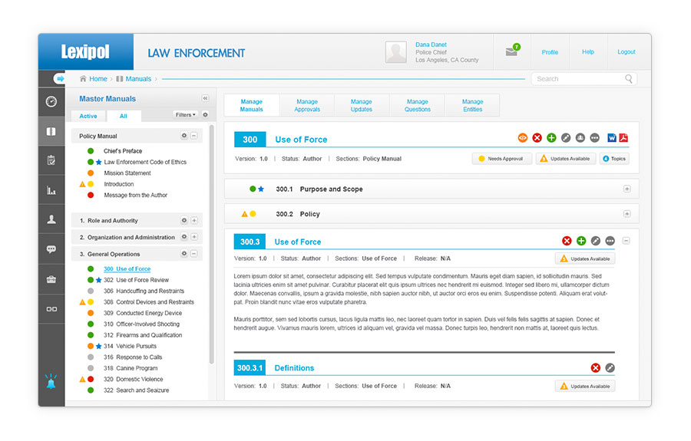Click the Needs Approval button
Viewport: 691px width, 441px height.
502,159
